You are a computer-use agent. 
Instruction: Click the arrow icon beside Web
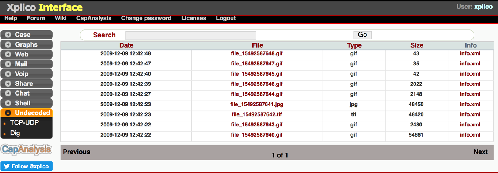[x=8, y=55]
